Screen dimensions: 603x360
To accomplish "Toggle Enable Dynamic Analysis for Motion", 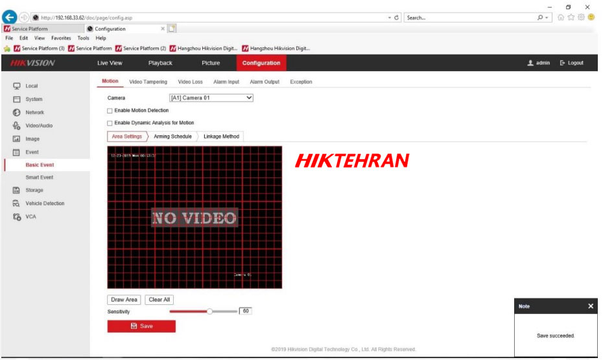I will pyautogui.click(x=110, y=123).
